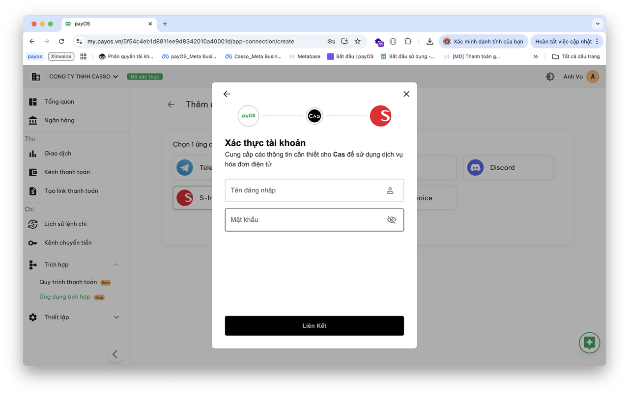Viewport: 629px width, 396px height.
Task: Open the green assistant chat floating button
Action: [589, 343]
